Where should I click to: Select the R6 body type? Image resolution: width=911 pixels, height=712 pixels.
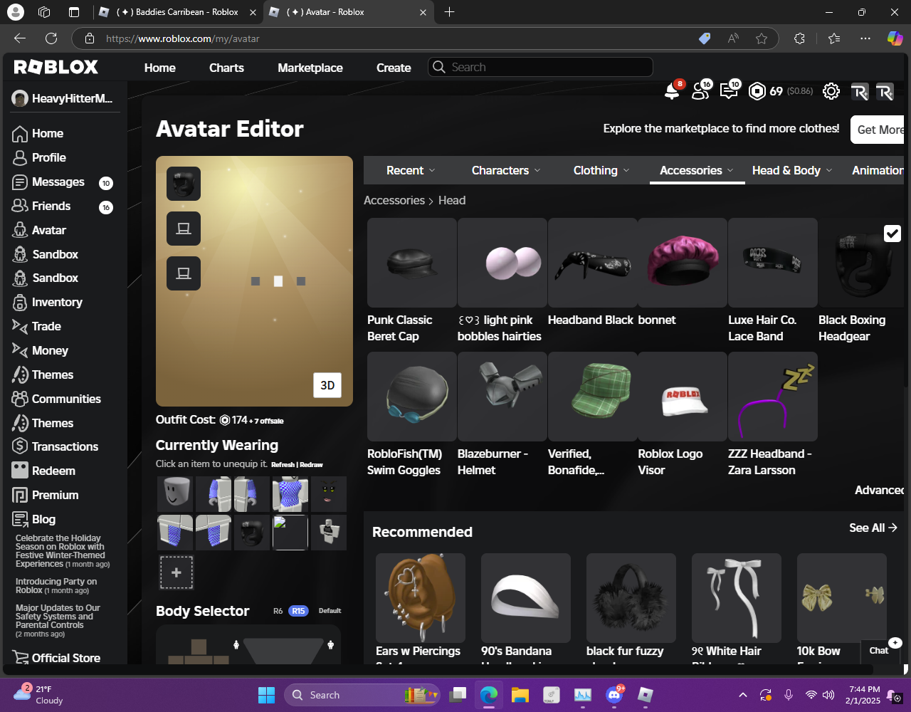(x=278, y=611)
